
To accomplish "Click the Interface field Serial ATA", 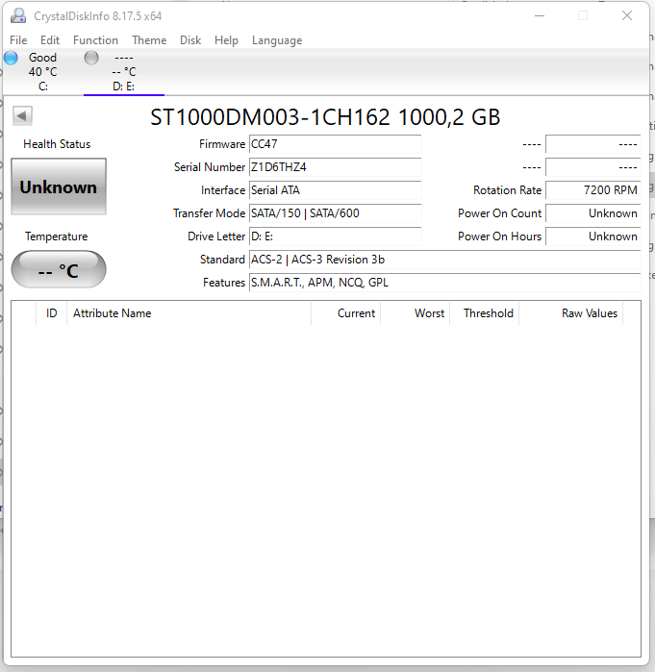I will [336, 190].
